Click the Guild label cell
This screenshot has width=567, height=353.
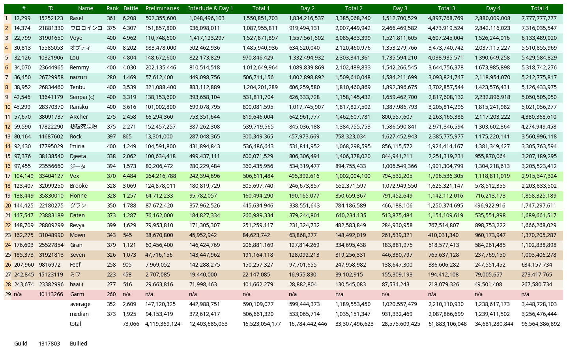21,344
